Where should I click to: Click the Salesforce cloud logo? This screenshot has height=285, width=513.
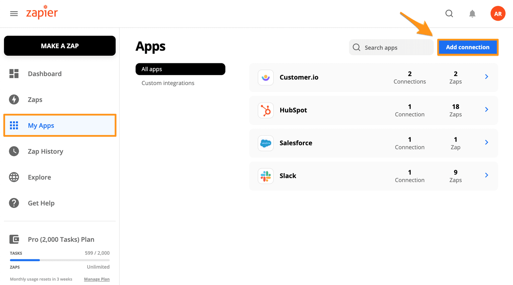(x=266, y=143)
